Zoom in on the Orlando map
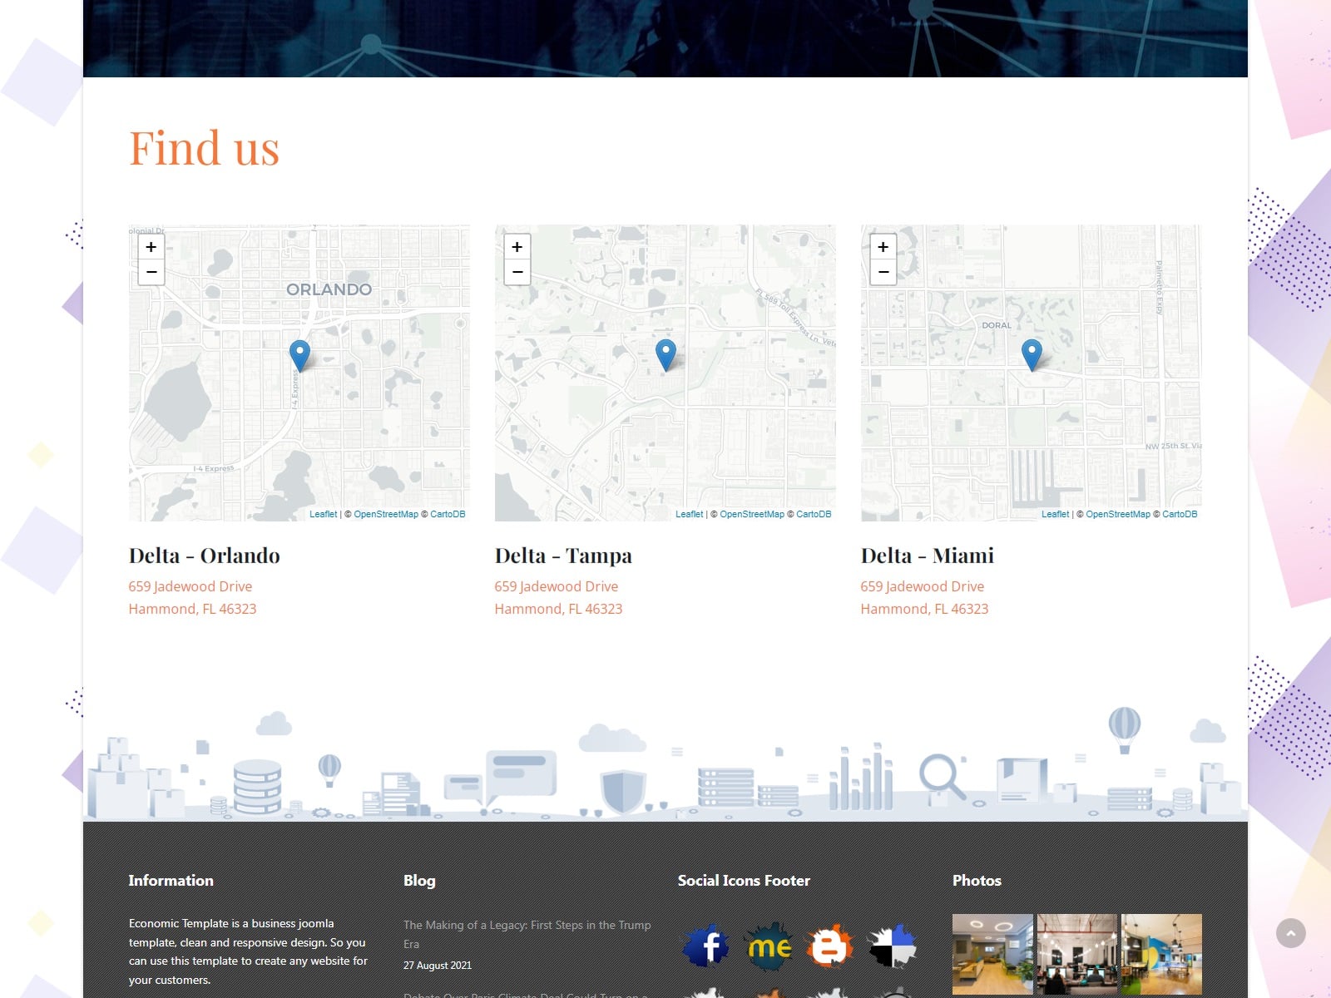This screenshot has height=998, width=1331. 151,247
